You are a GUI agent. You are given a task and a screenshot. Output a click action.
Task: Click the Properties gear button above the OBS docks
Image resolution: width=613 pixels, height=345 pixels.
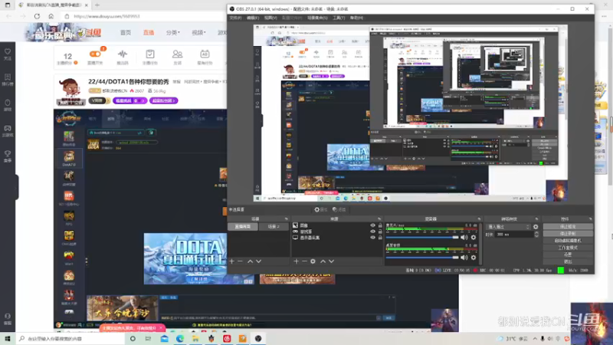320,209
